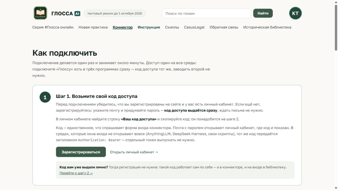
Task: Focus the Поиск по томам search field
Action: pyautogui.click(x=207, y=13)
